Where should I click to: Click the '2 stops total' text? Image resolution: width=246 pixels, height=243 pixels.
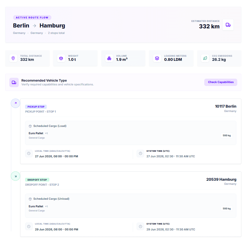tap(56, 33)
